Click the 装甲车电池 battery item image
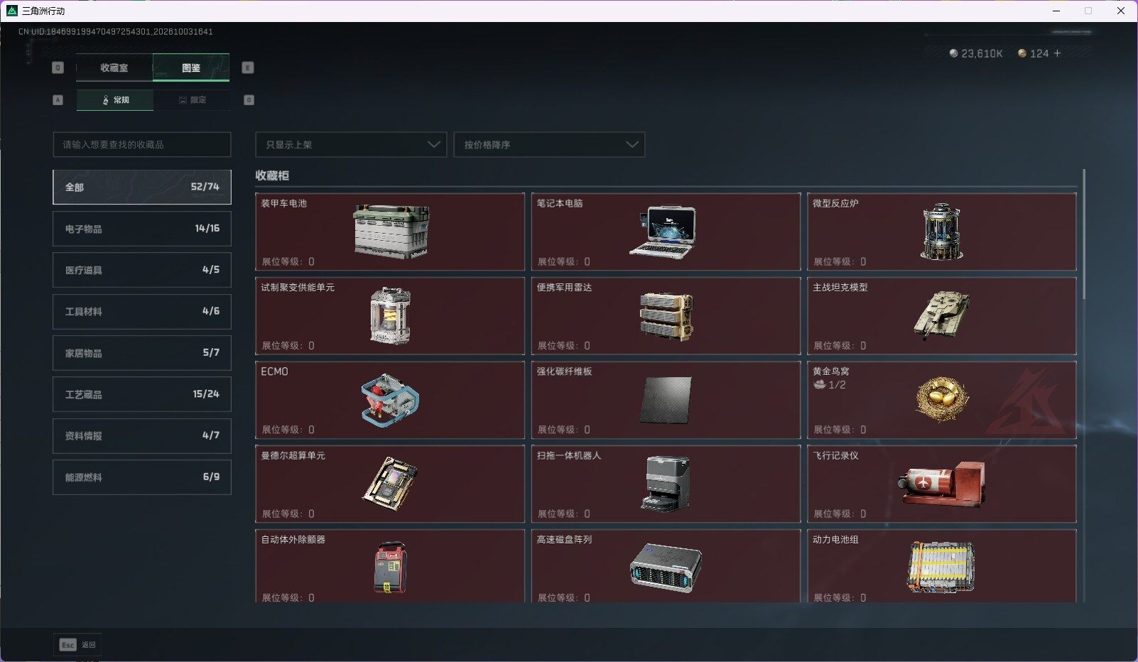Viewport: 1138px width, 662px height. [391, 232]
